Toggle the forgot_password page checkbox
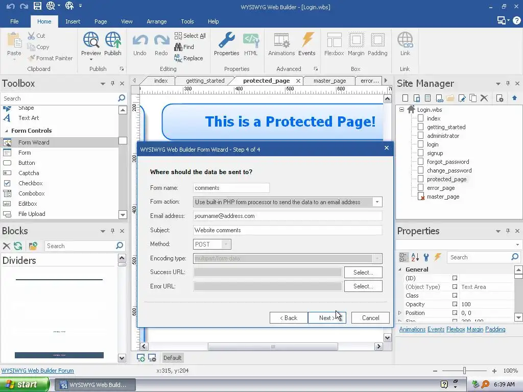Viewport: 523px width, 392px height. point(421,161)
